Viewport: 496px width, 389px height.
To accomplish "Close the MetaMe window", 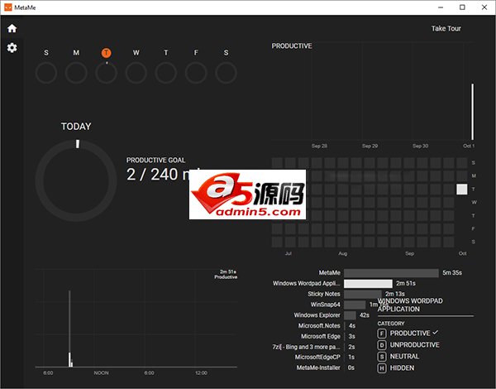I will [x=484, y=7].
